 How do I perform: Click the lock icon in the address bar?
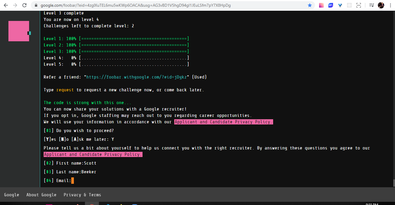36,5
